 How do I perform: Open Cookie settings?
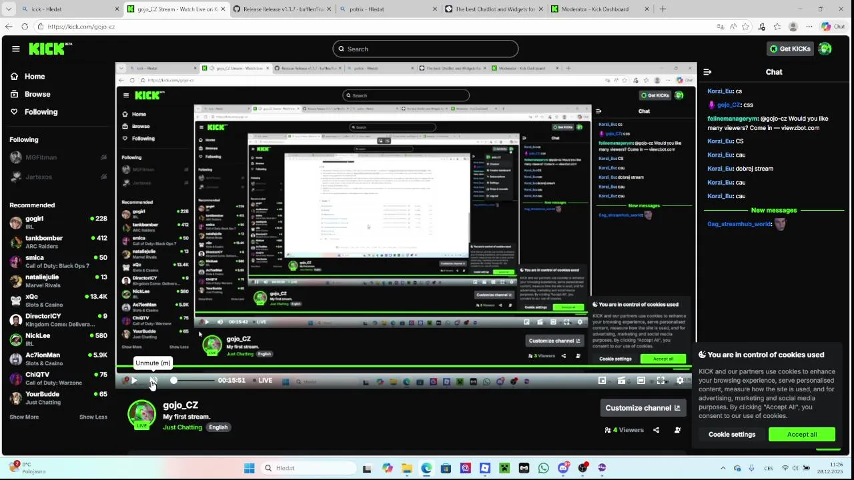click(x=732, y=435)
